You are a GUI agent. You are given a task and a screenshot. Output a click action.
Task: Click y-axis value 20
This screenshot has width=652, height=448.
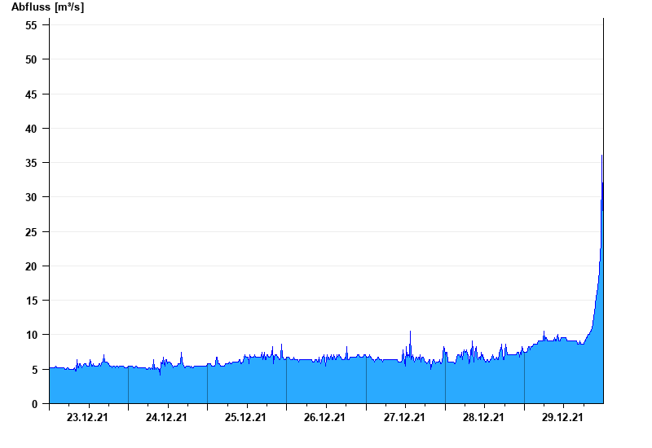point(31,266)
